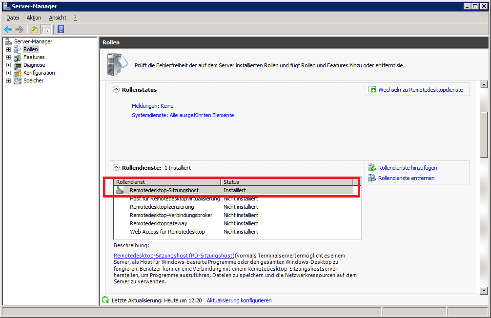
Task: Collapse the Rollenstatus section
Action: 116,89
